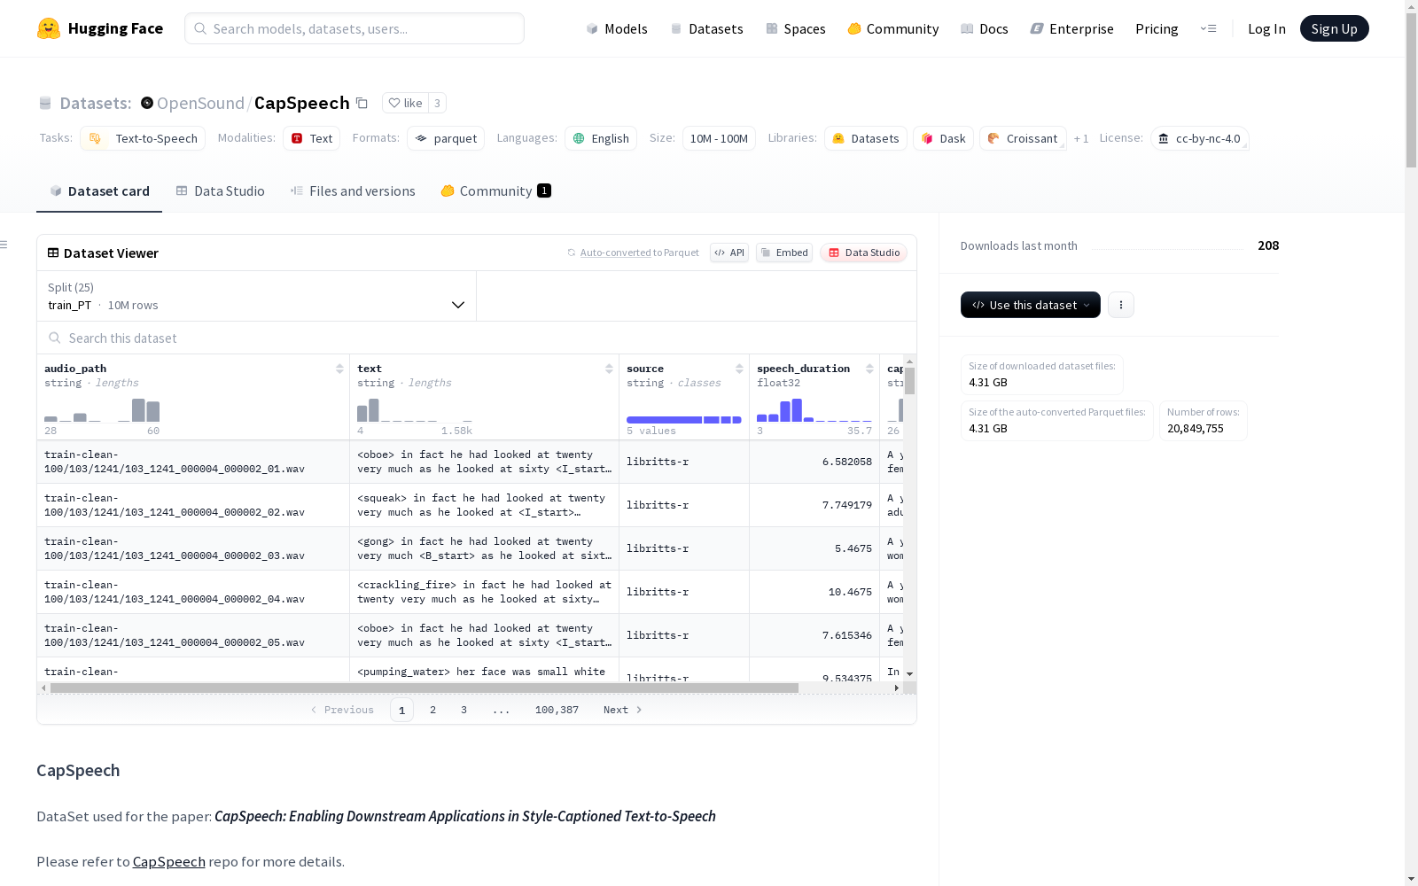Switch to the Dataset card tab
This screenshot has height=886, width=1418.
tap(99, 191)
